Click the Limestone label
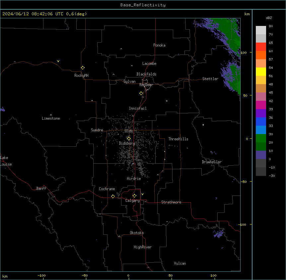286x280 pixels. [51, 118]
